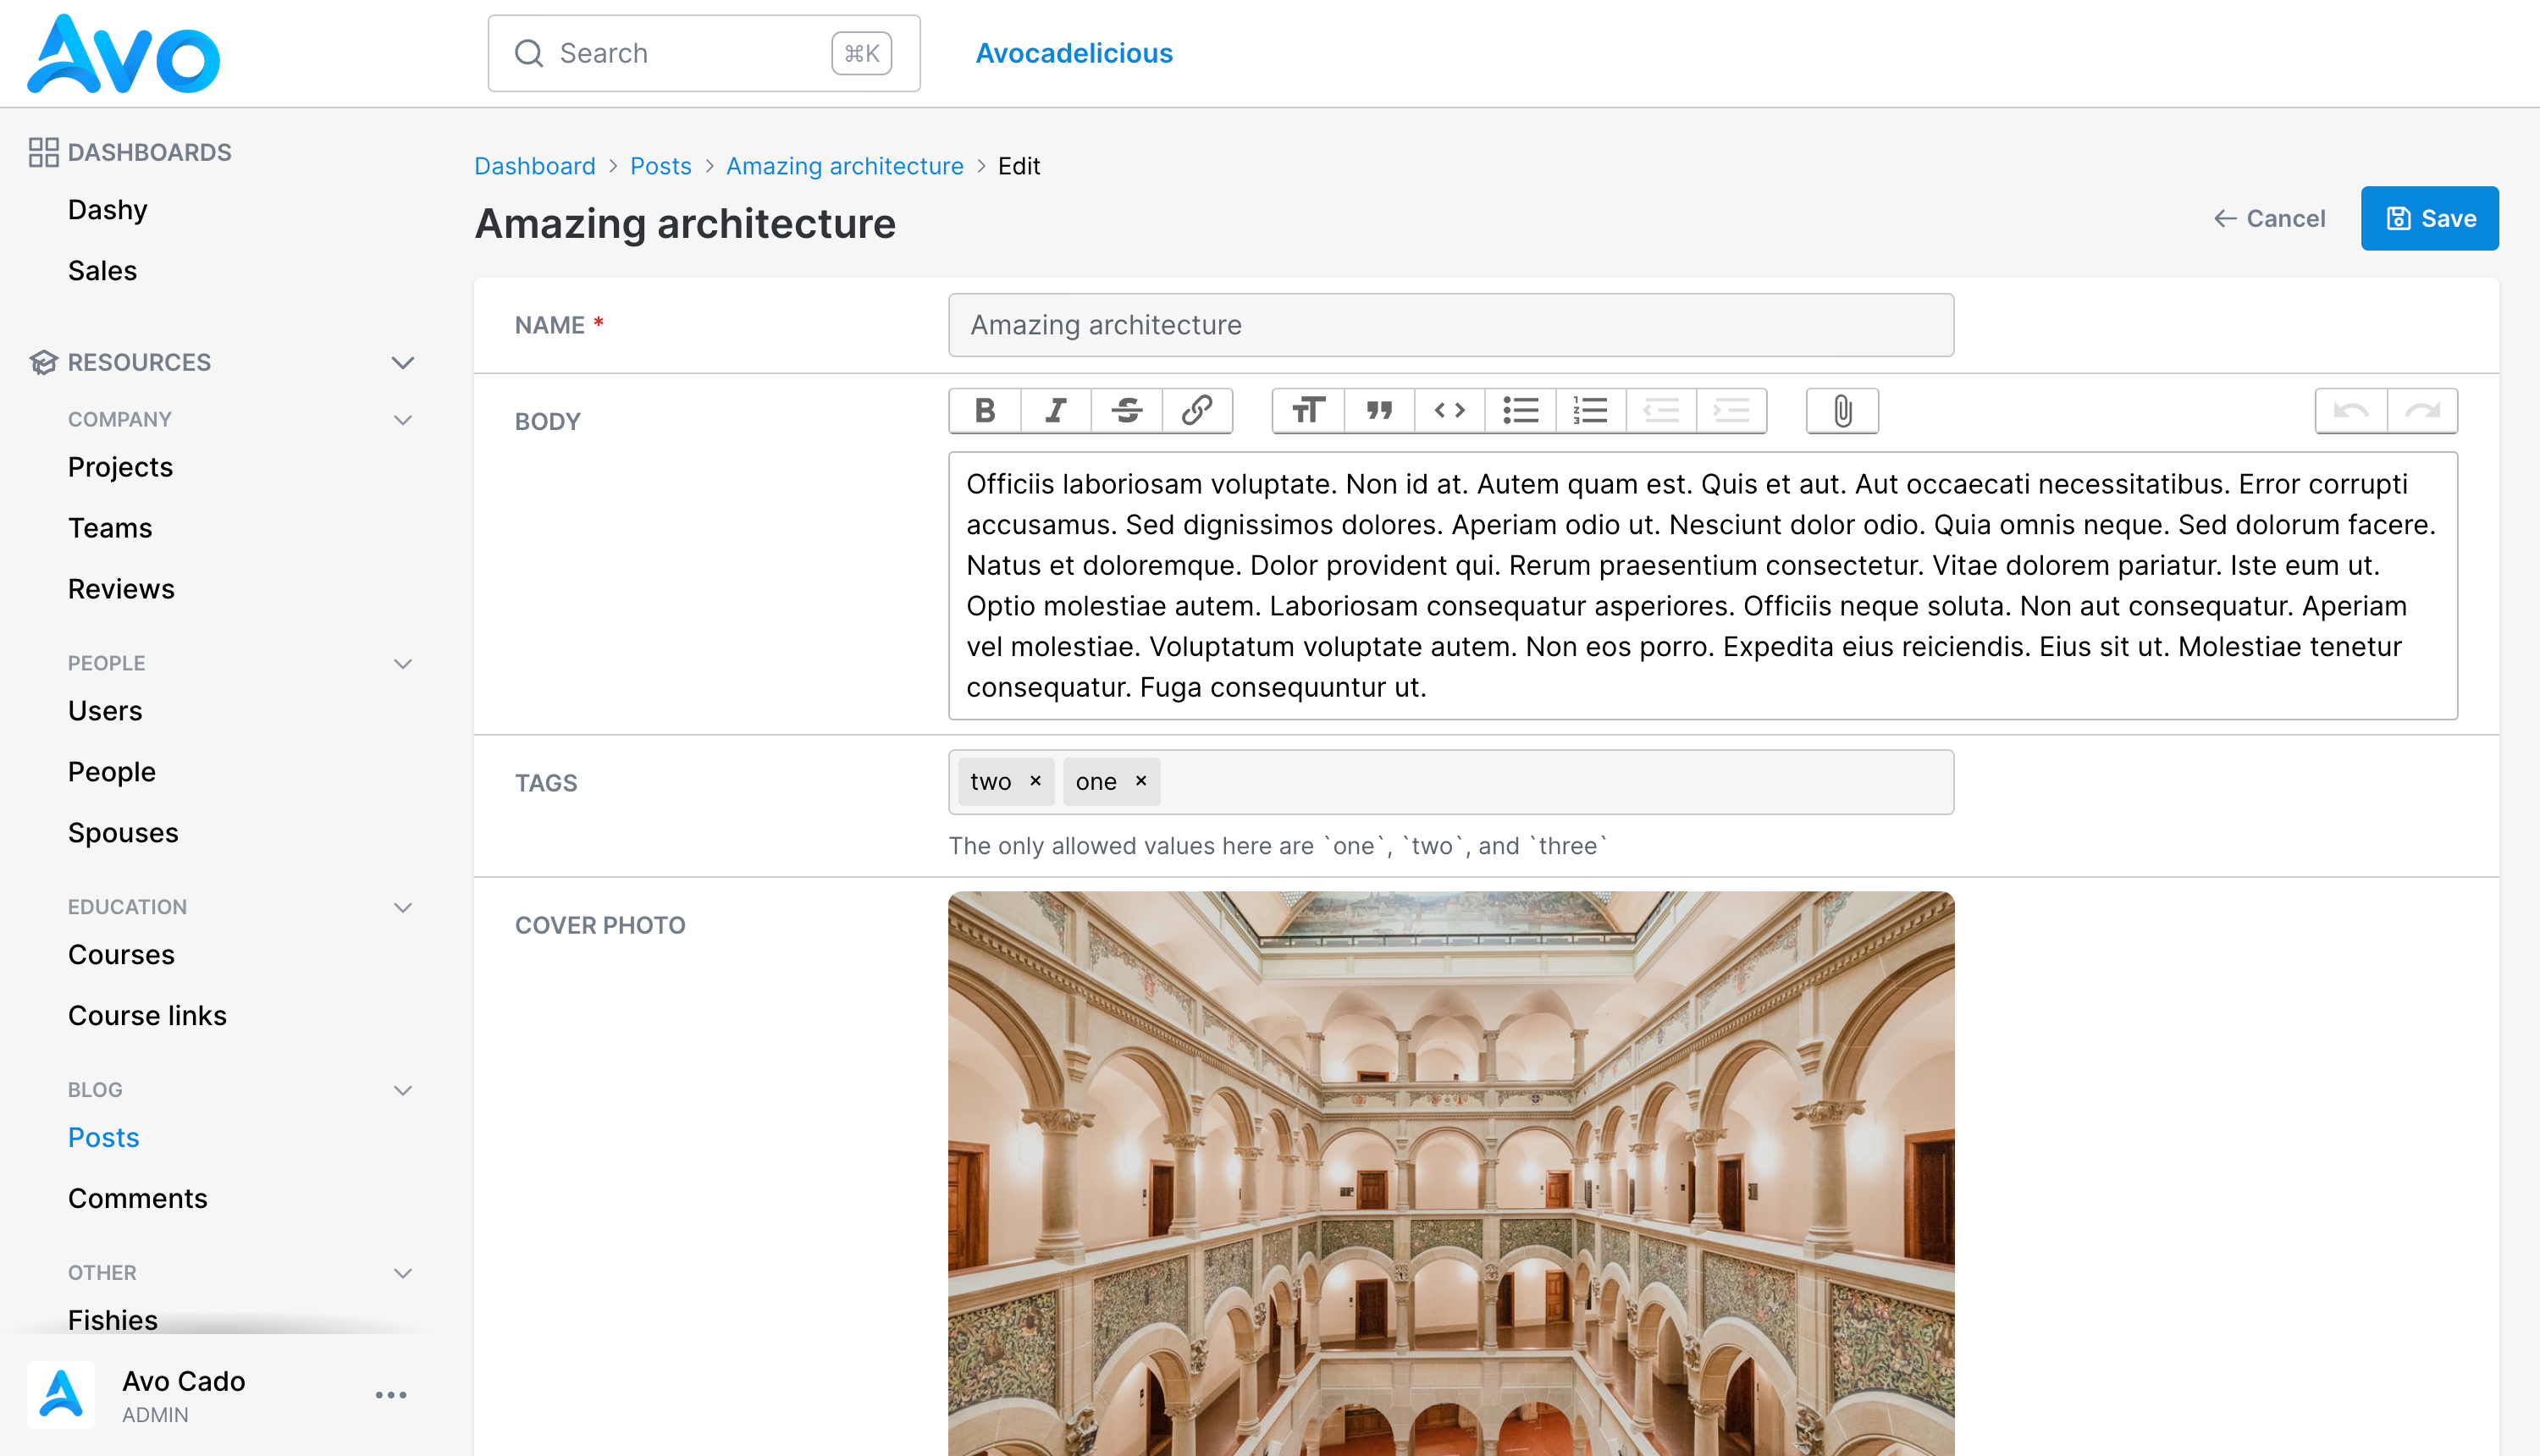The width and height of the screenshot is (2540, 1456).
Task: Collapse the Company group
Action: [403, 420]
